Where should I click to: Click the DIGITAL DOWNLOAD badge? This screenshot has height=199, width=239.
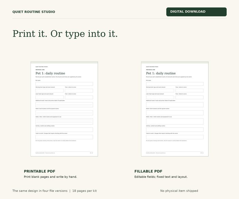196,12
